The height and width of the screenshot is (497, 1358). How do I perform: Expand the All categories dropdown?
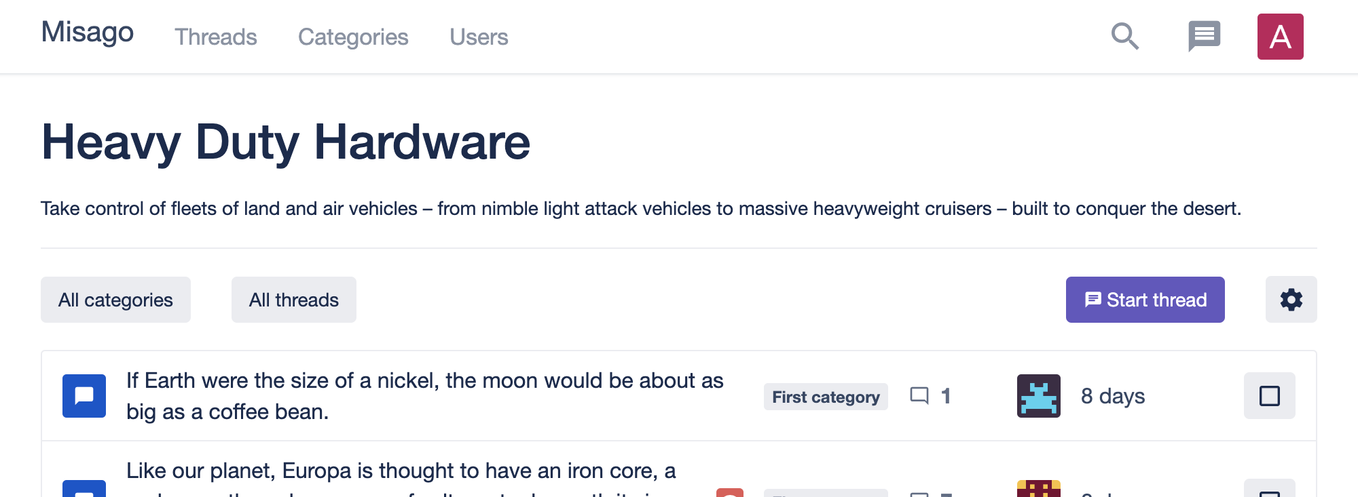115,300
